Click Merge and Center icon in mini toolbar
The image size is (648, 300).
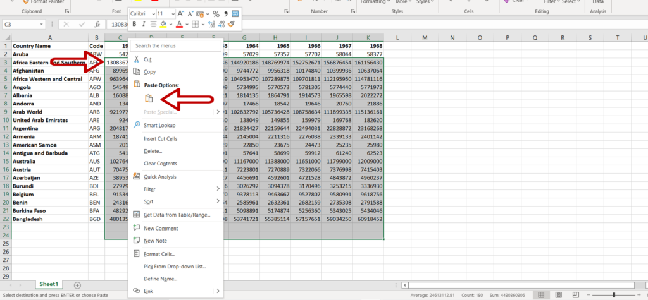[x=235, y=14]
